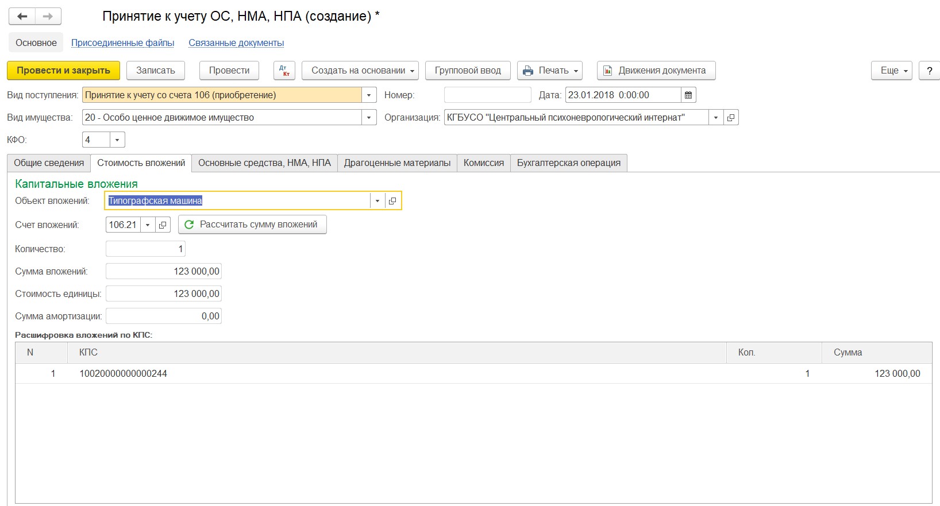The image size is (940, 506).
Task: Click the Дата field value
Action: 623,95
